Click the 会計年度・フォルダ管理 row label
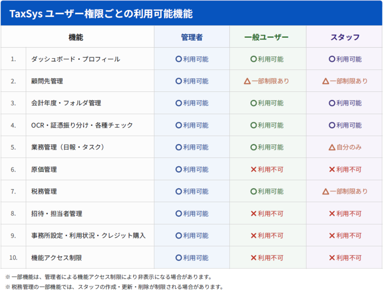Viewport: 383px width, 292px height. 66,103
